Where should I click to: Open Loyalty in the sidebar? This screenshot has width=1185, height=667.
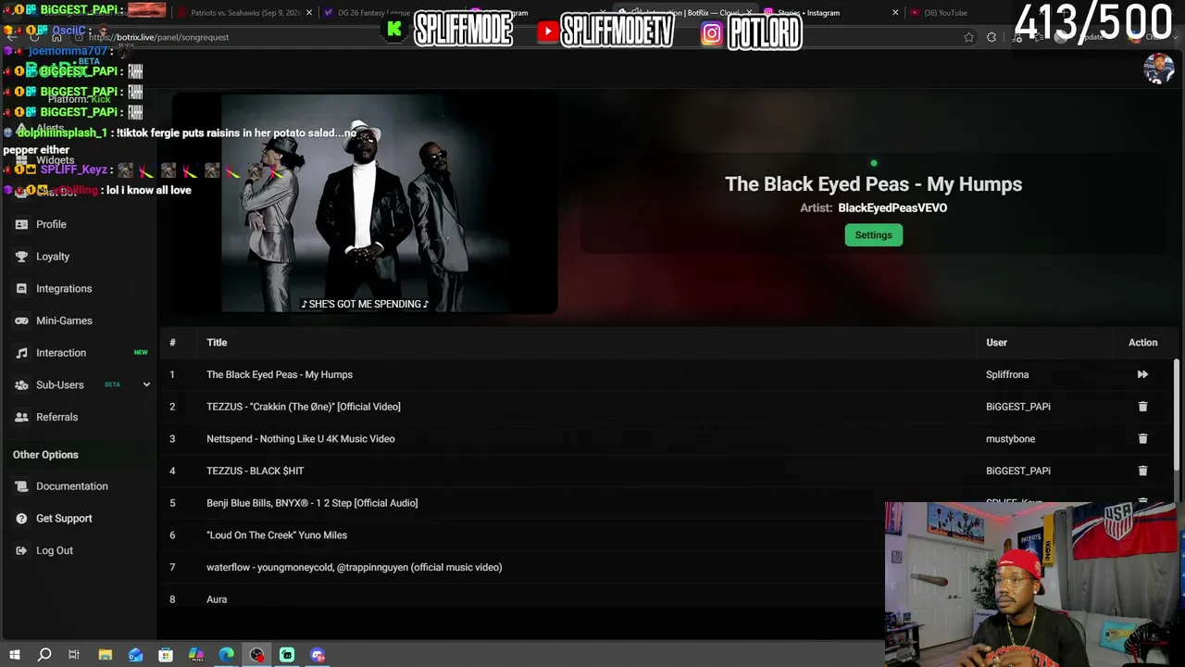click(53, 257)
